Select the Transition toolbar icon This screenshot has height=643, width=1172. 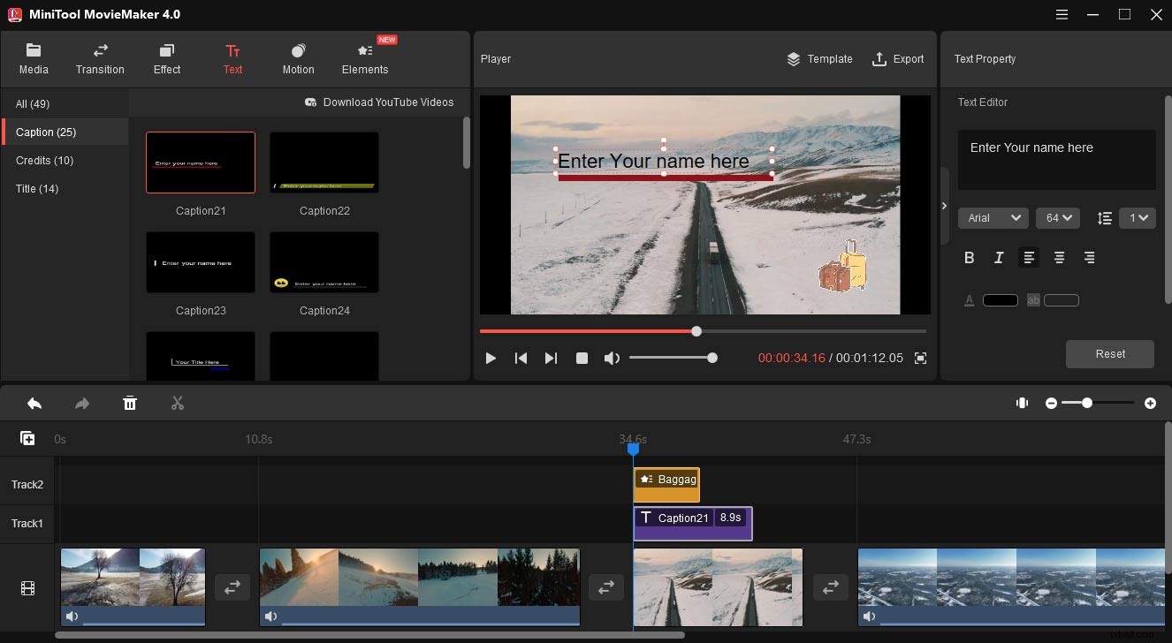click(99, 58)
